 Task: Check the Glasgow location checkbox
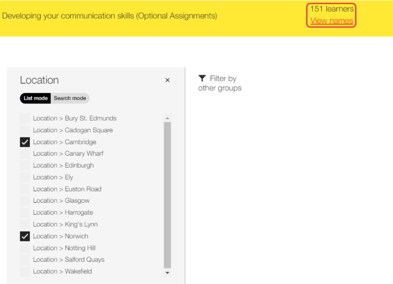click(25, 200)
